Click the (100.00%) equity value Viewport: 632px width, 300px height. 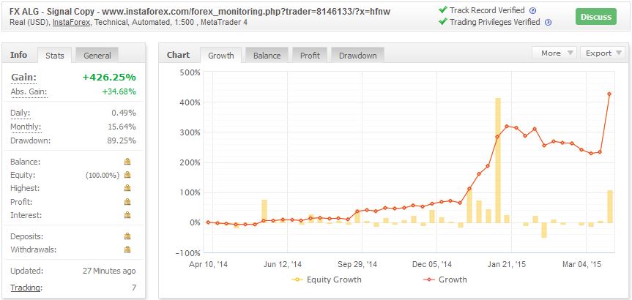(103, 175)
